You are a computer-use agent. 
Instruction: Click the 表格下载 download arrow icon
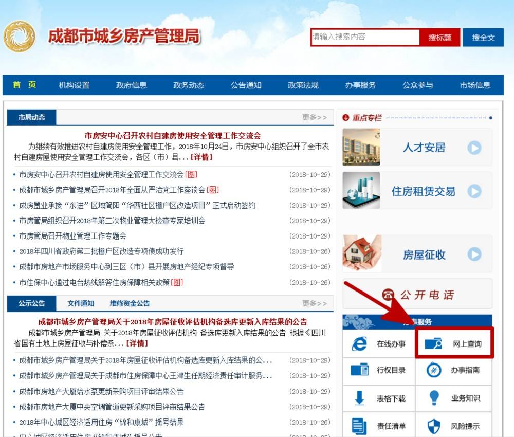[360, 397]
